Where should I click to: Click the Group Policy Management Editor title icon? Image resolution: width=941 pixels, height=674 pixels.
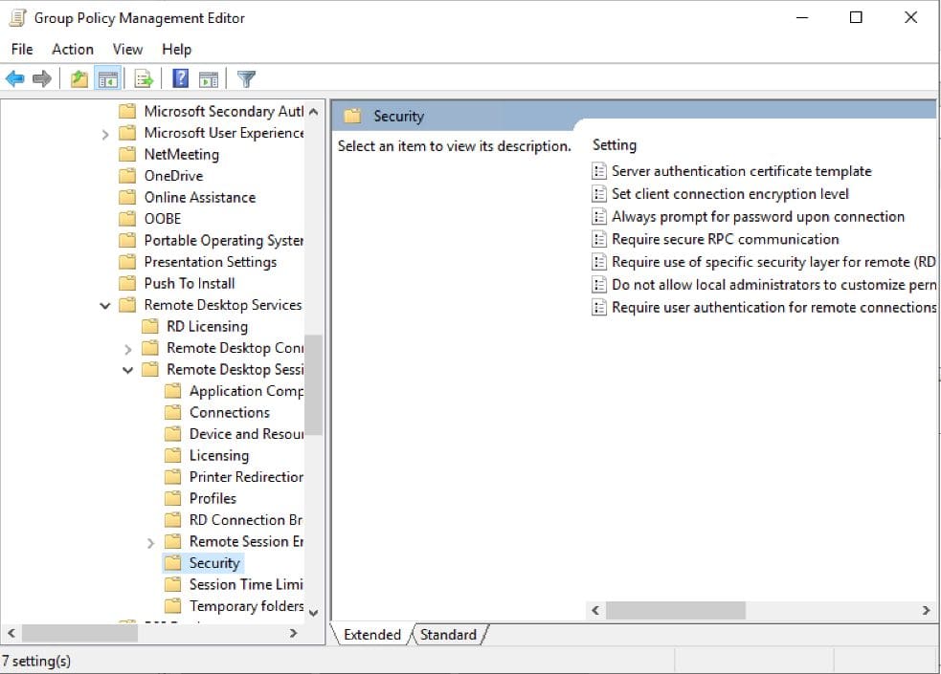17,18
